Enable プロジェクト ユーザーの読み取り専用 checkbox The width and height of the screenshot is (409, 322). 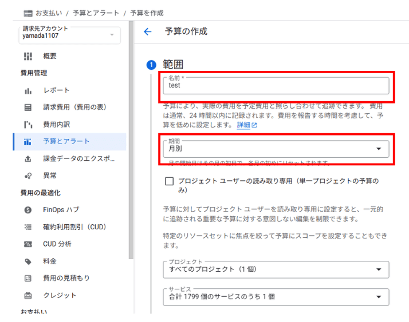(169, 181)
